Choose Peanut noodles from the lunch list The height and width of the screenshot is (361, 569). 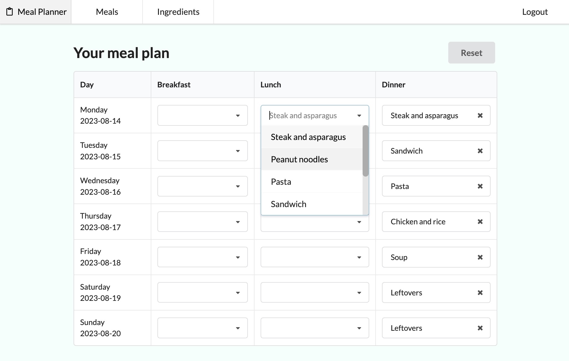[299, 159]
